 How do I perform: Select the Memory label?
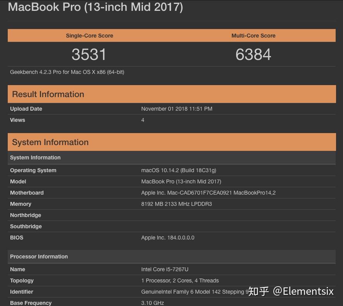tap(21, 204)
